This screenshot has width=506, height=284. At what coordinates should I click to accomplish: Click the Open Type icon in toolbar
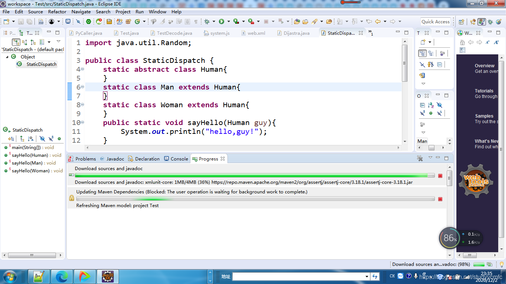click(297, 22)
